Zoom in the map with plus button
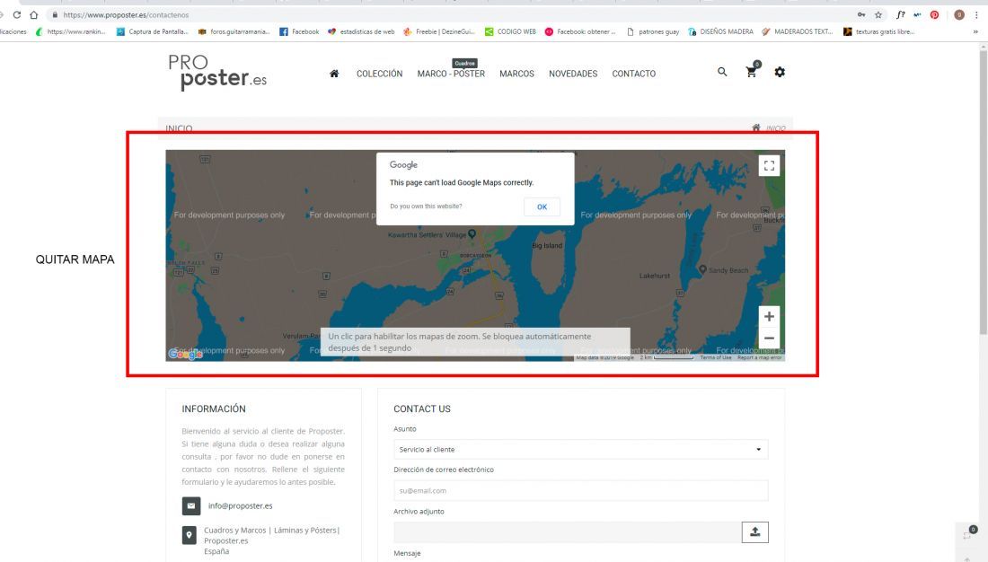Screen dimensions: 988x562 pyautogui.click(x=770, y=316)
